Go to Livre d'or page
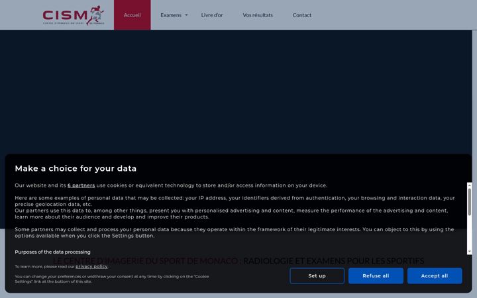 [x=212, y=15]
